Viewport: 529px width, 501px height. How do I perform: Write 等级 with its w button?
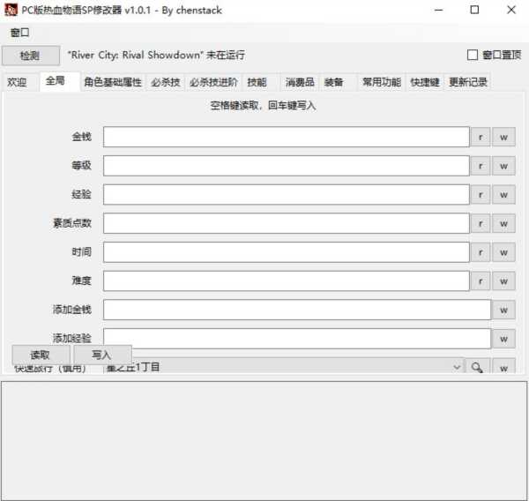[503, 166]
